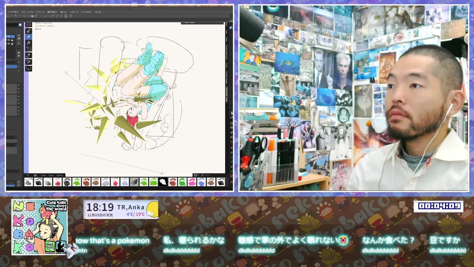This screenshot has width=474, height=267.
Task: Select the white-on-black brush thumbnail
Action: click(163, 182)
